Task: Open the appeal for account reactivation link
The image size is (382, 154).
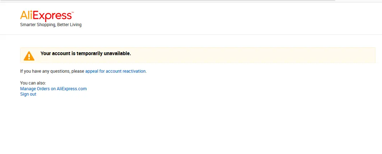Action: [x=115, y=71]
